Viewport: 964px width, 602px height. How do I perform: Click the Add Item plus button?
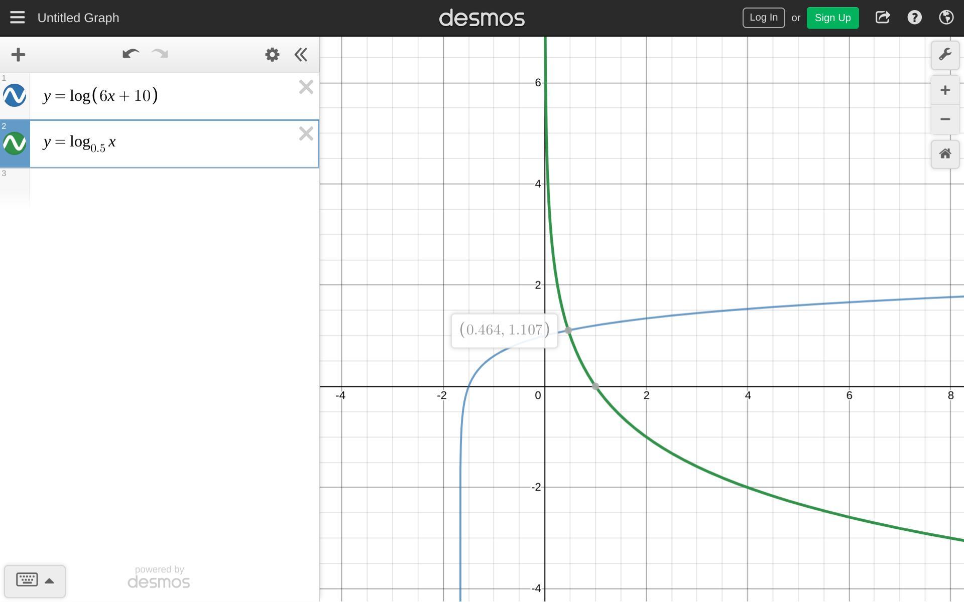[x=18, y=55]
